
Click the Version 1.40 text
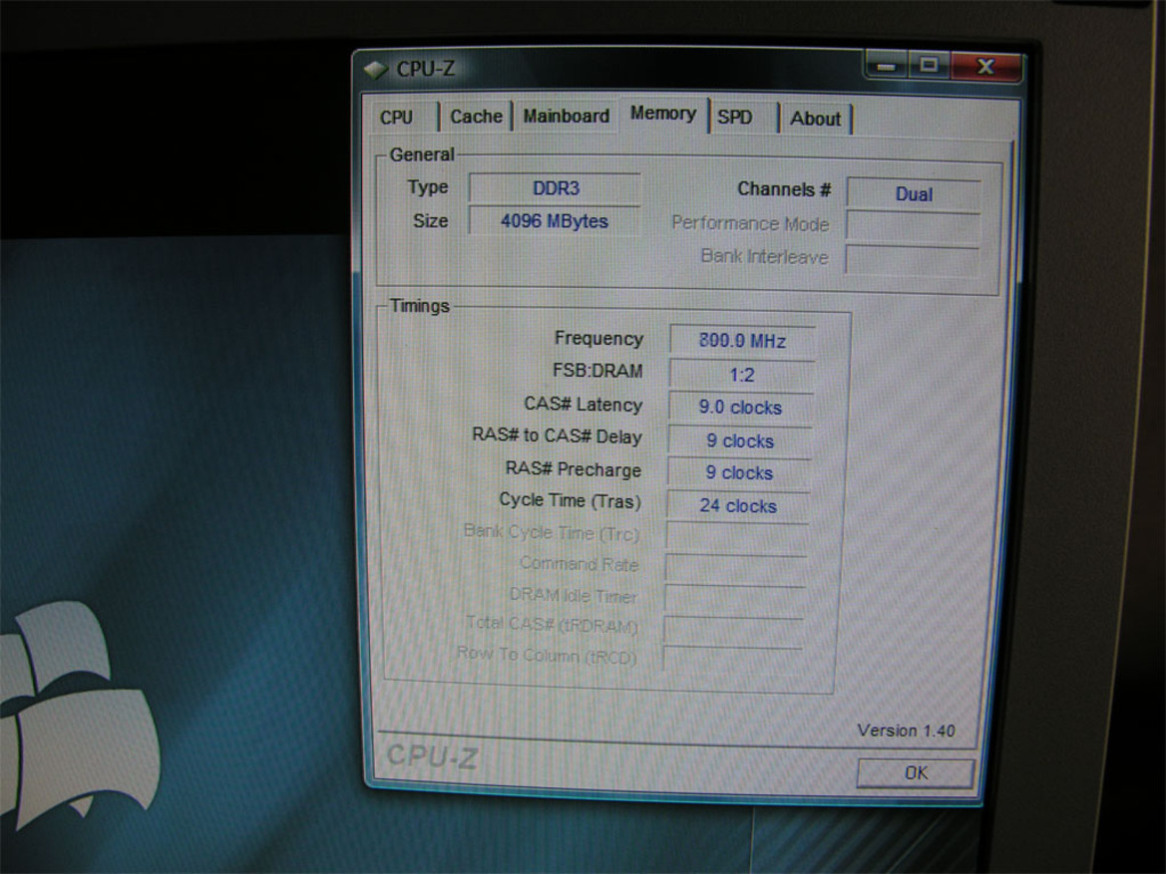(x=906, y=730)
